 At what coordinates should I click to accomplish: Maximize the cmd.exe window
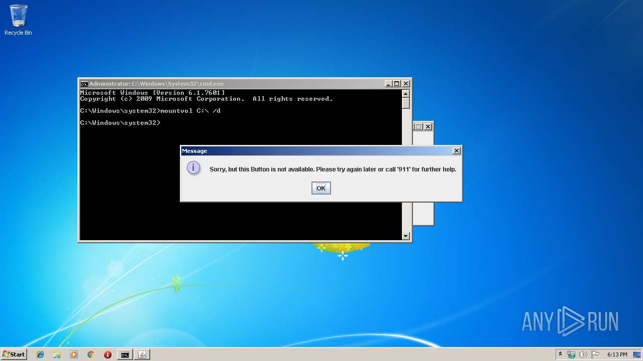(397, 84)
